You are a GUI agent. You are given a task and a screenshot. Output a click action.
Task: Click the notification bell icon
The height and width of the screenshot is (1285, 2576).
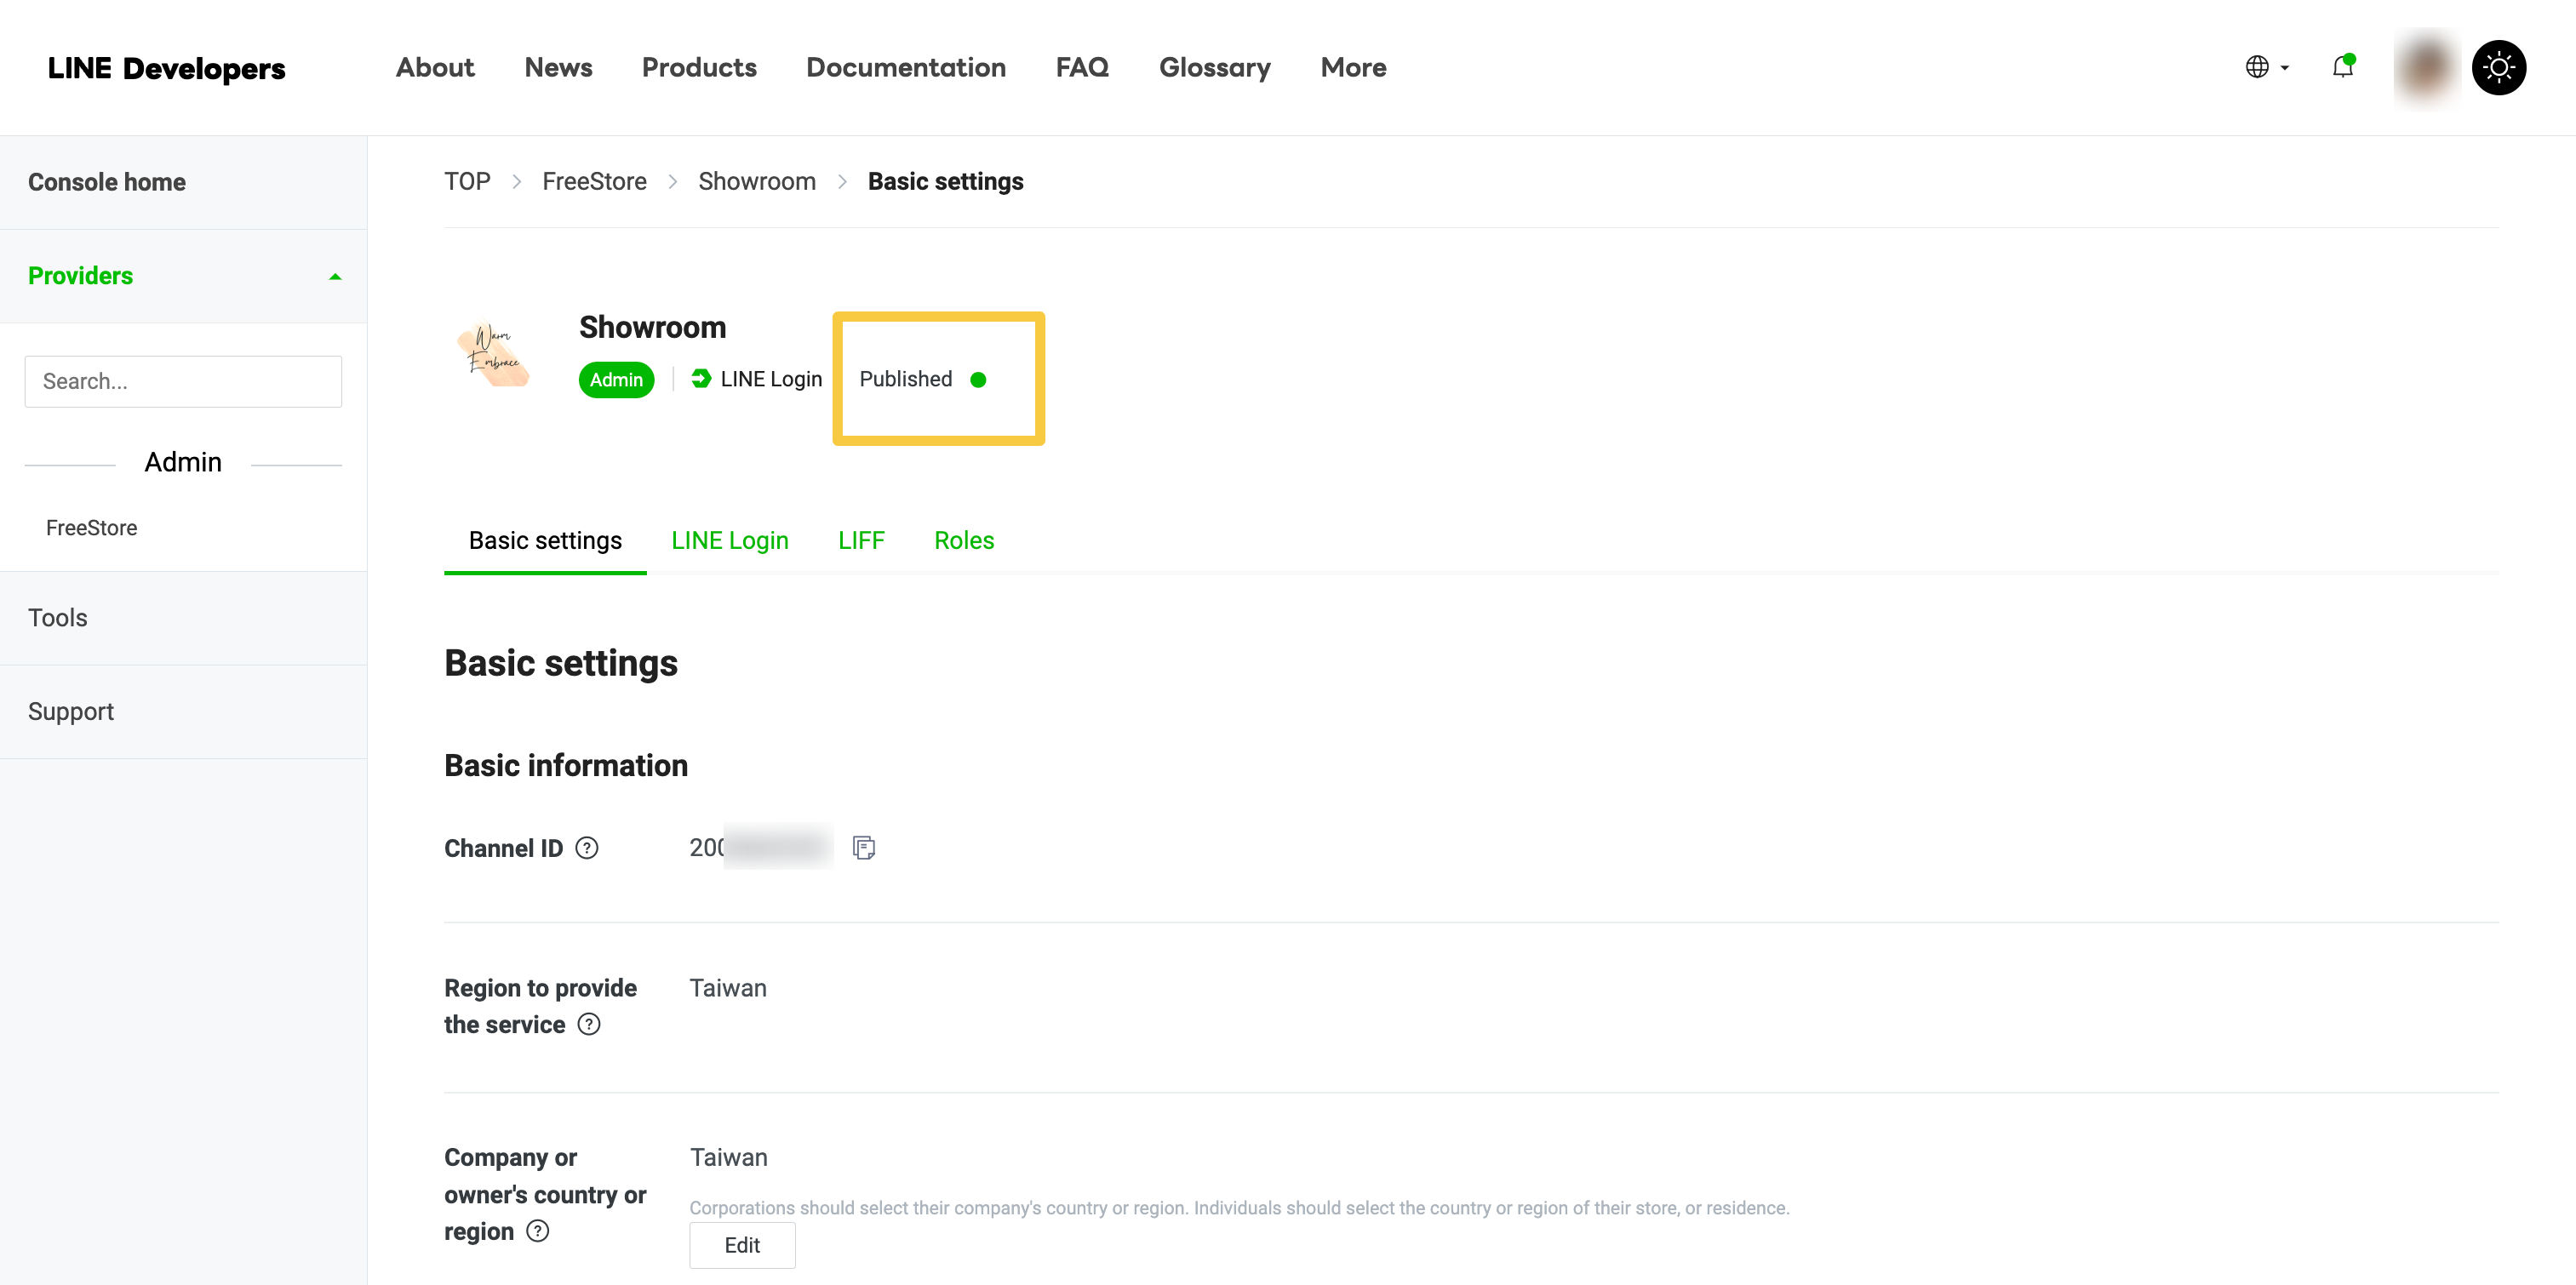click(2342, 67)
